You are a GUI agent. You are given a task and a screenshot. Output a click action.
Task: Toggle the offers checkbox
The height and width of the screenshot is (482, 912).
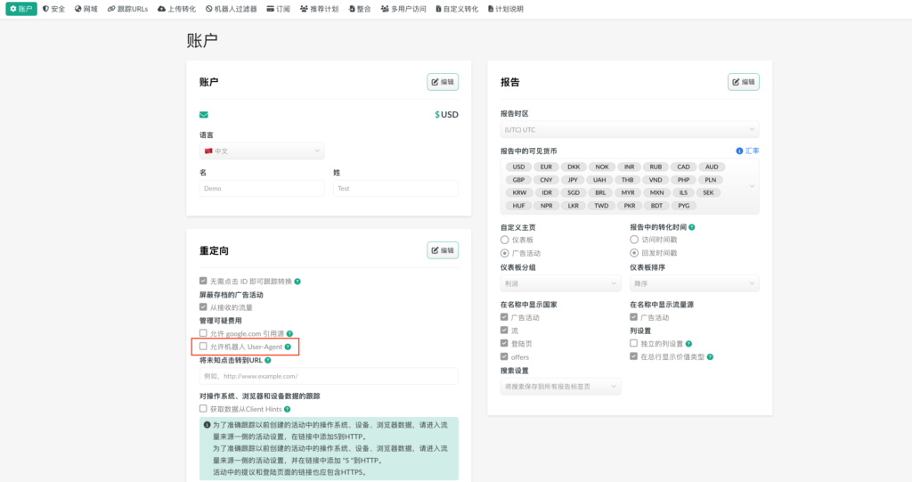tap(504, 356)
